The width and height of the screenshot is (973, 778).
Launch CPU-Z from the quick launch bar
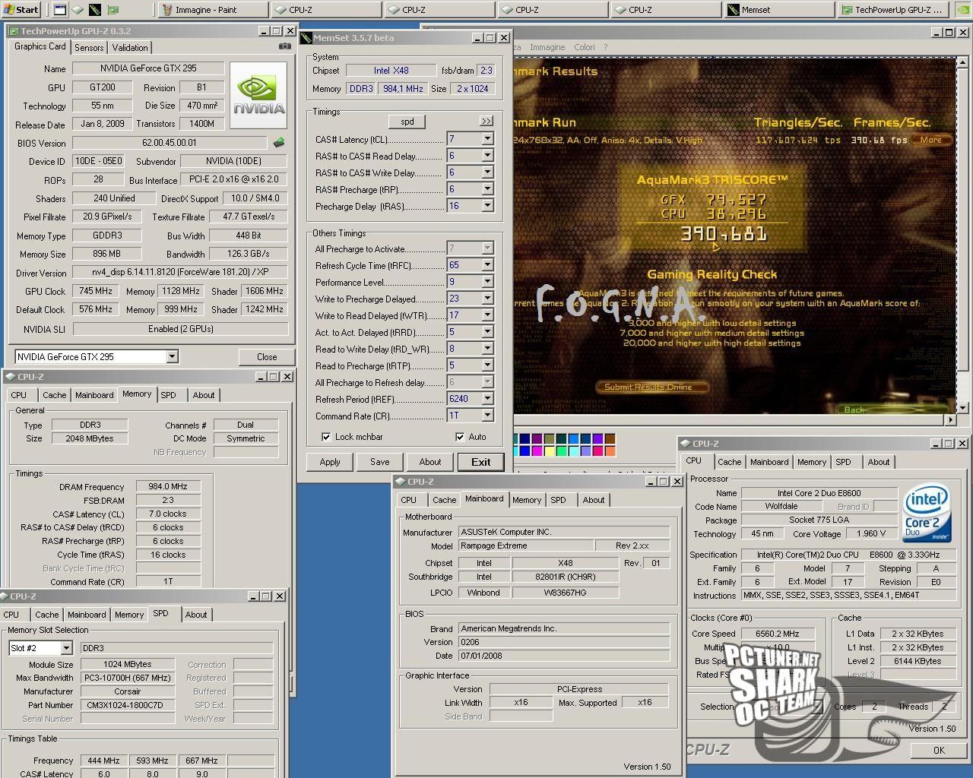tap(78, 10)
